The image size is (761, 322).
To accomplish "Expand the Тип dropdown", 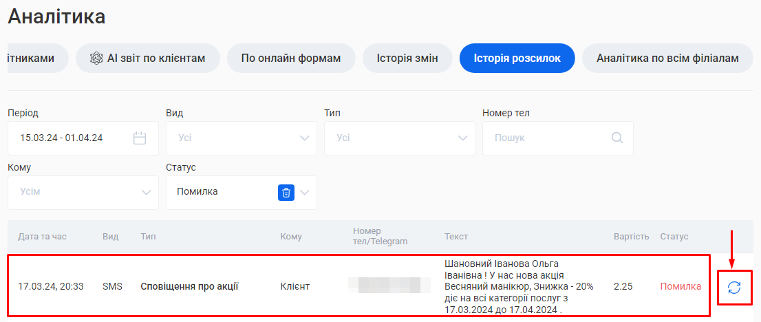I will click(x=400, y=138).
